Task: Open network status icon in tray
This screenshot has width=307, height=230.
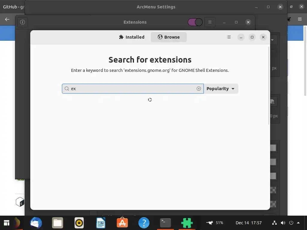Action: (275, 223)
